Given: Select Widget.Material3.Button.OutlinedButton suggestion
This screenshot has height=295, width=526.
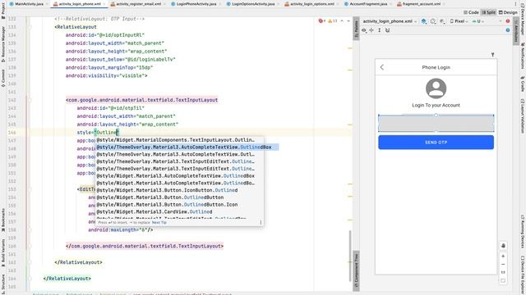Looking at the screenshot, I should [x=179, y=197].
